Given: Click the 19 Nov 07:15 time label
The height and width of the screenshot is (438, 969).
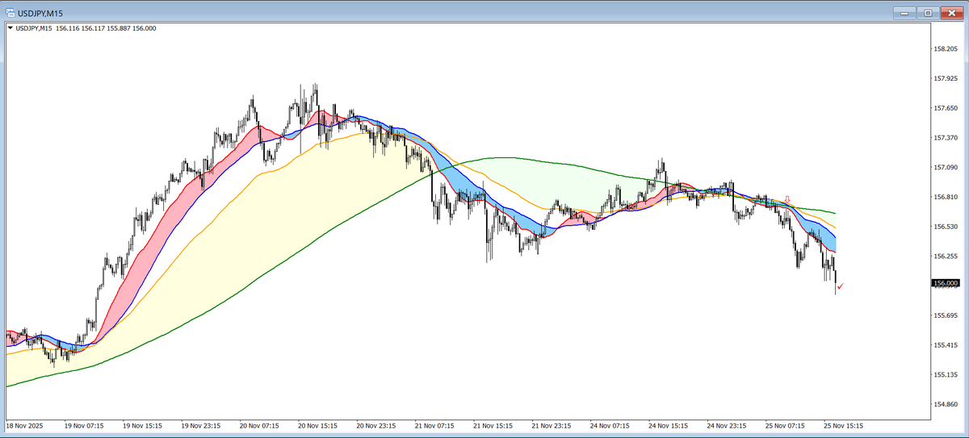Looking at the screenshot, I should 84,425.
